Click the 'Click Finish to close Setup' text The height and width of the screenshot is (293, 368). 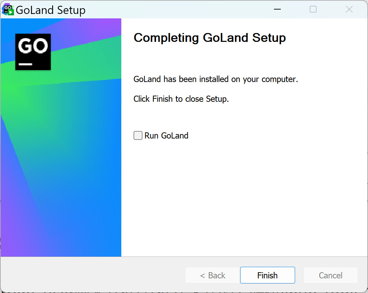point(181,99)
